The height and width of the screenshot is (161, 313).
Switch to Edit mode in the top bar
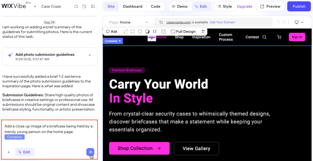coord(201,6)
